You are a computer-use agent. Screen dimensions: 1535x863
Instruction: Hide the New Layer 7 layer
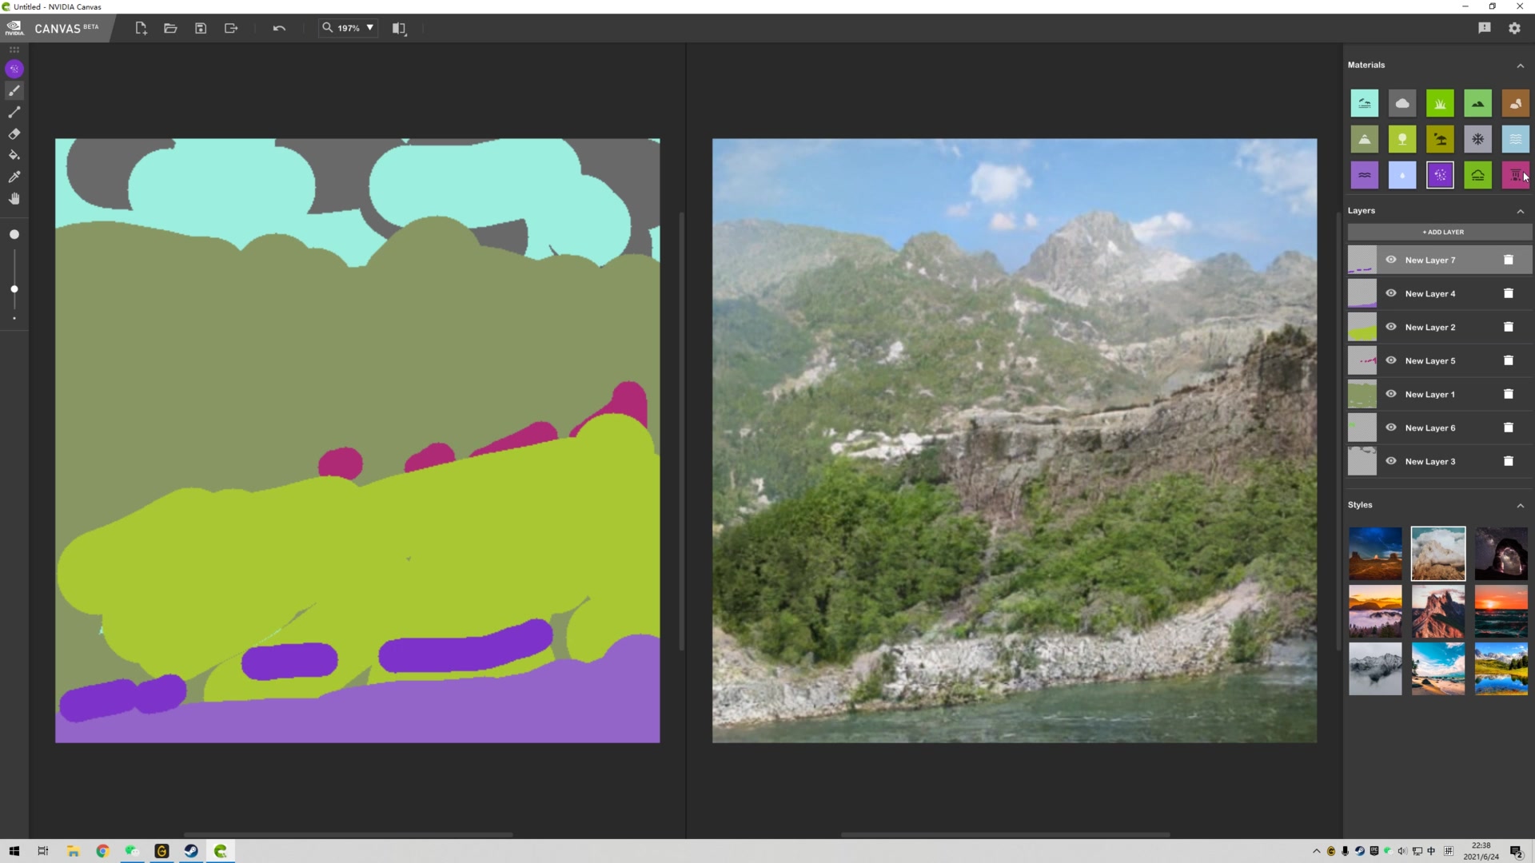[1391, 260]
